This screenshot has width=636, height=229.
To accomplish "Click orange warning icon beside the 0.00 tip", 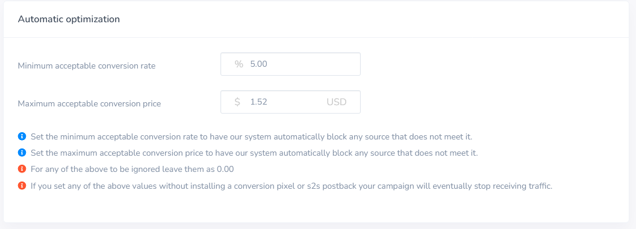I will tap(22, 169).
